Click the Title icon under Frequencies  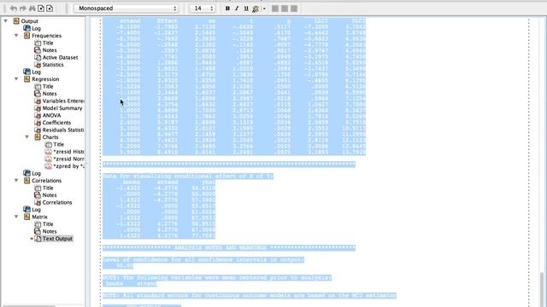(38, 43)
